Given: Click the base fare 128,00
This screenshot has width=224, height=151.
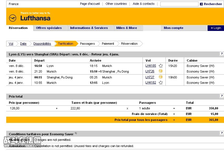Looking at the screenshot, I should pyautogui.click(x=15, y=108).
